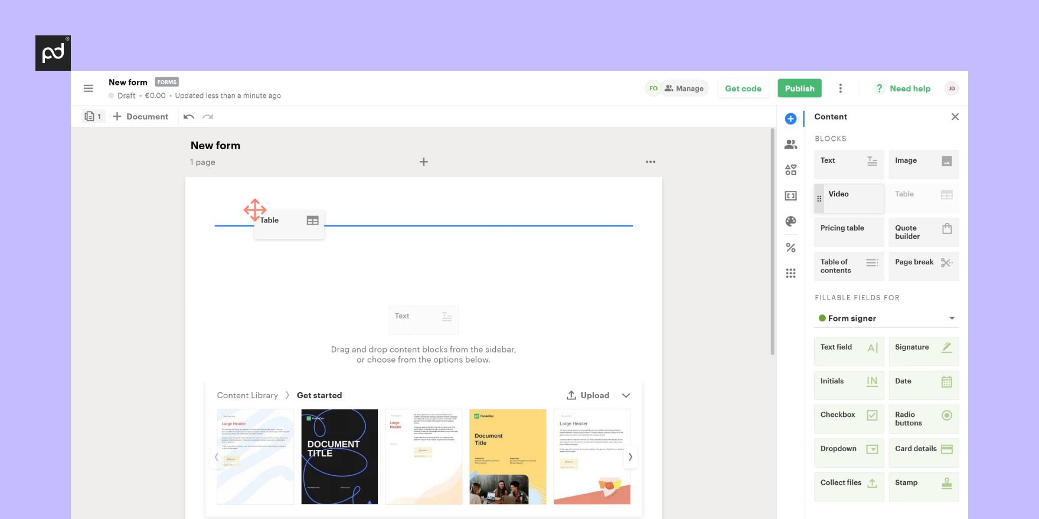The image size is (1039, 519).
Task: Select the Pricing table block
Action: point(849,232)
